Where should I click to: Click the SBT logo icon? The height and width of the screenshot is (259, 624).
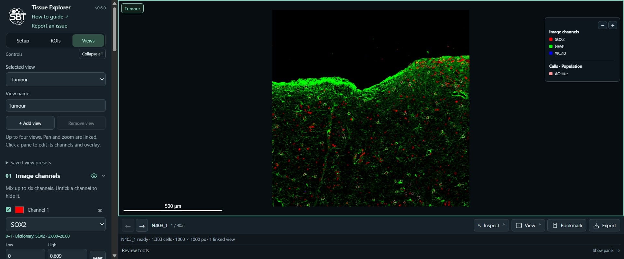(x=17, y=16)
